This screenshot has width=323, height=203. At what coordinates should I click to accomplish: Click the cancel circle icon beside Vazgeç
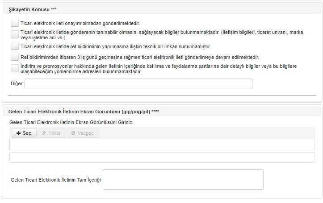click(73, 133)
